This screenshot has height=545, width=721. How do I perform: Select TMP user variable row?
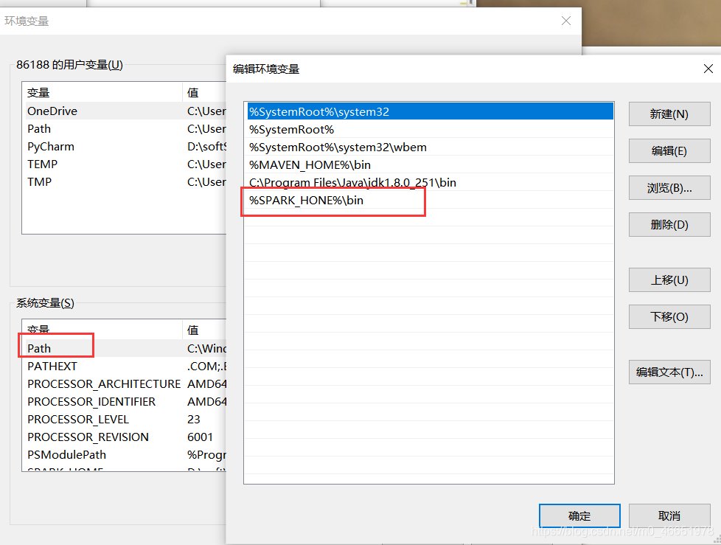point(124,181)
